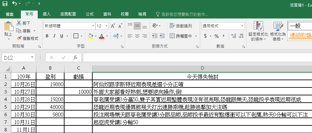This screenshot has width=312, height=133.
Task: Click the Save icon in quick access toolbar
Action: click(5, 3)
